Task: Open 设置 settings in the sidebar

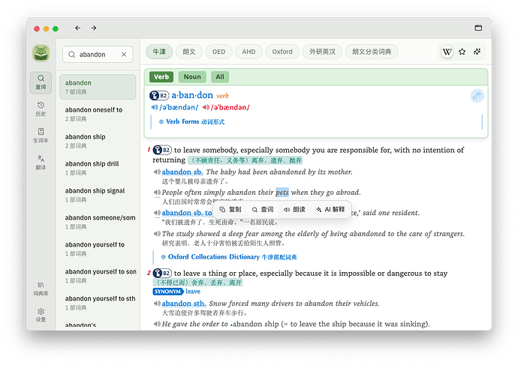Action: (x=41, y=316)
